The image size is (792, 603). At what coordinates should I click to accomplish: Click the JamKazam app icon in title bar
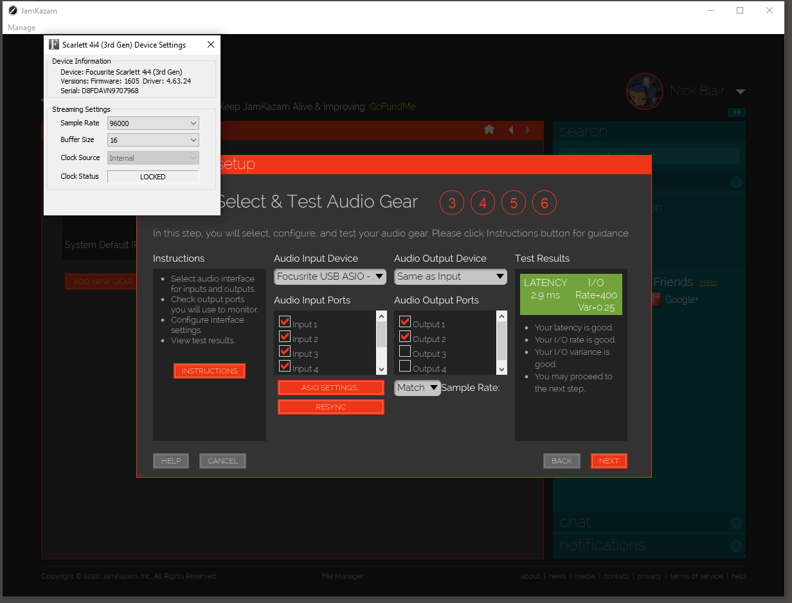12,10
